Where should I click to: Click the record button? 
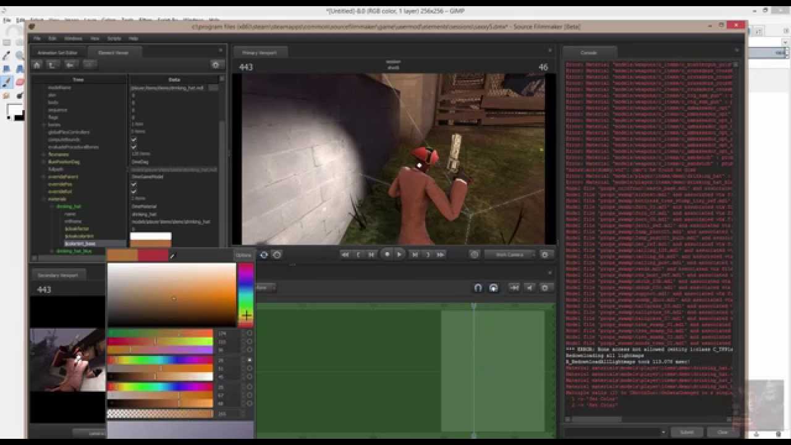387,255
